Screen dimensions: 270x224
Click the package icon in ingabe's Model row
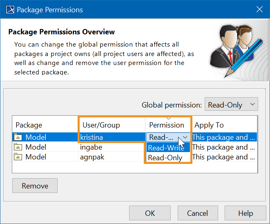click(x=18, y=147)
